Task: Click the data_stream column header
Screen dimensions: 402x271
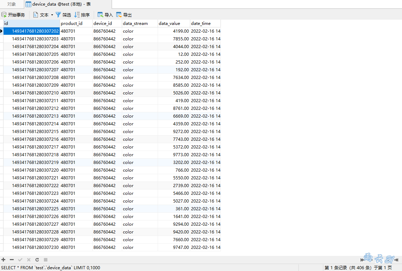Action: pos(140,23)
